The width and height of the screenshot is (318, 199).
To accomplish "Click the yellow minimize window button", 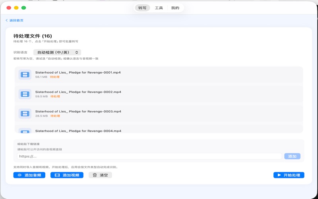I will [x=16, y=8].
